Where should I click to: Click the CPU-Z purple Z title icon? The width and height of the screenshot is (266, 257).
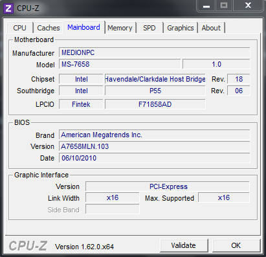tap(8, 8)
